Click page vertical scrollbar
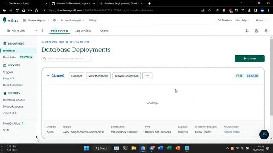 pyautogui.click(x=271, y=76)
